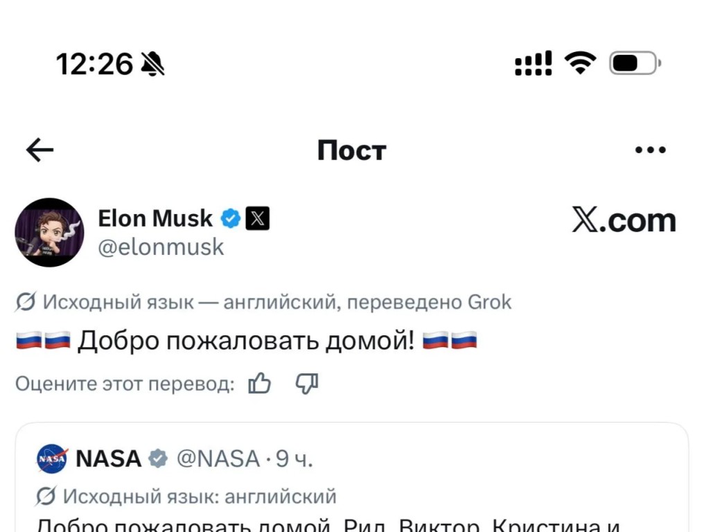Tap the muted bell icon in the status bar
The width and height of the screenshot is (704, 532).
click(152, 64)
